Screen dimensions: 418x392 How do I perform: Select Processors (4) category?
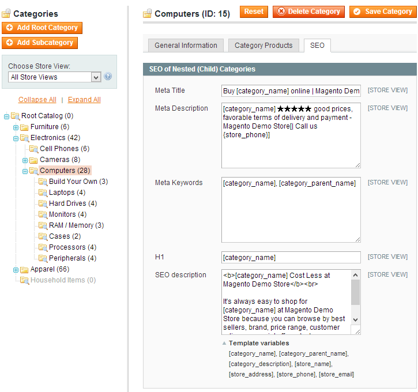point(73,247)
